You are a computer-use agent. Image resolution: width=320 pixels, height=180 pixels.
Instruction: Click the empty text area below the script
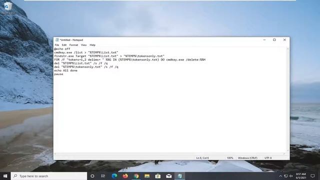[x=170, y=114]
